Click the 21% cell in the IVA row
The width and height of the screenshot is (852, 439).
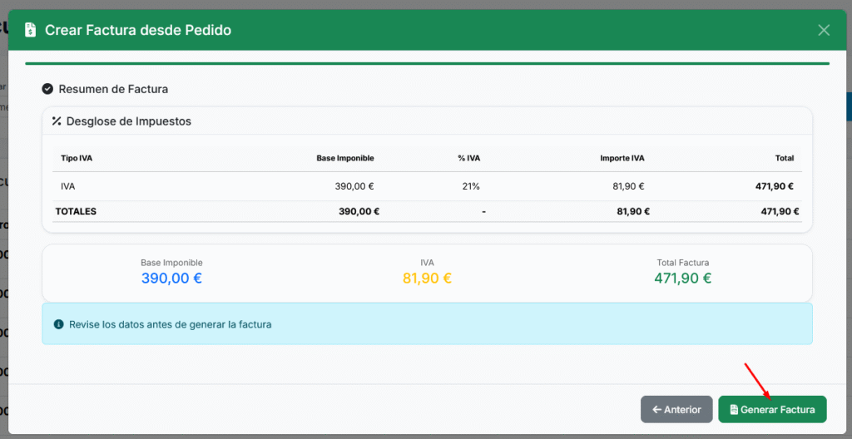(x=471, y=186)
